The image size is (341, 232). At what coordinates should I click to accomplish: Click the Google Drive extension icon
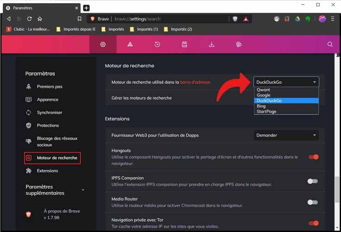click(x=297, y=19)
